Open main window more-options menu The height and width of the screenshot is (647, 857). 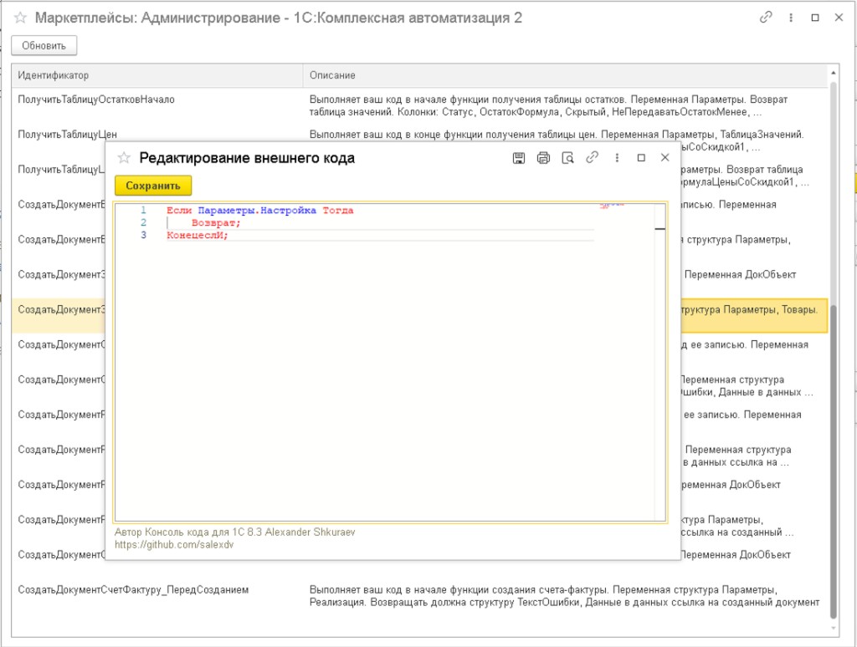point(791,18)
